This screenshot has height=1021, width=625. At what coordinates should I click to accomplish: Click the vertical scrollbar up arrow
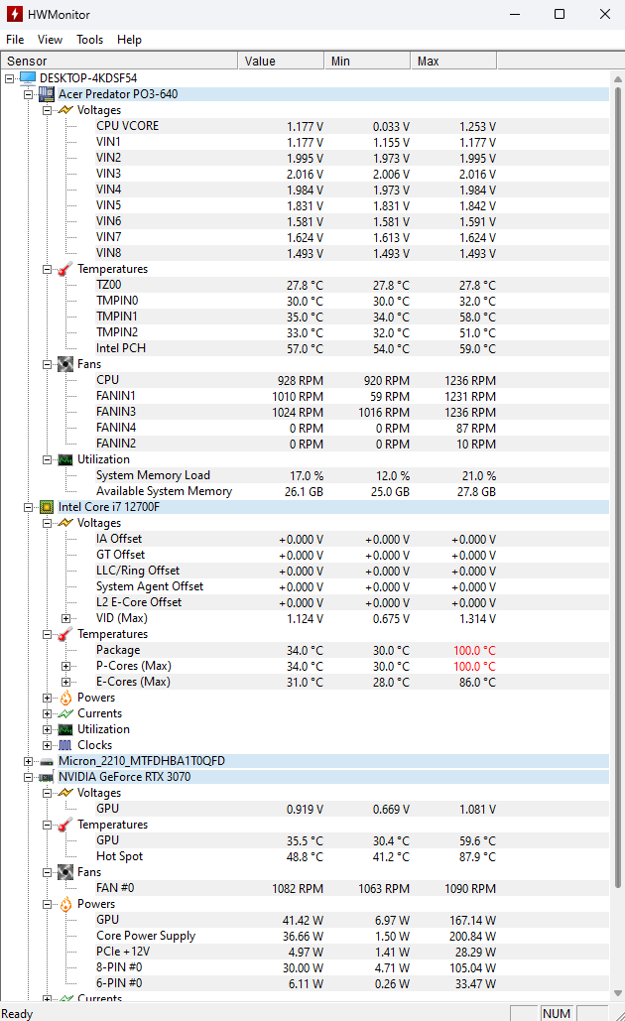tap(618, 78)
